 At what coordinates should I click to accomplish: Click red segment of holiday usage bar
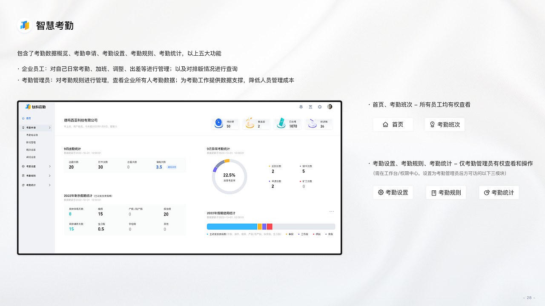pyautogui.click(x=270, y=227)
